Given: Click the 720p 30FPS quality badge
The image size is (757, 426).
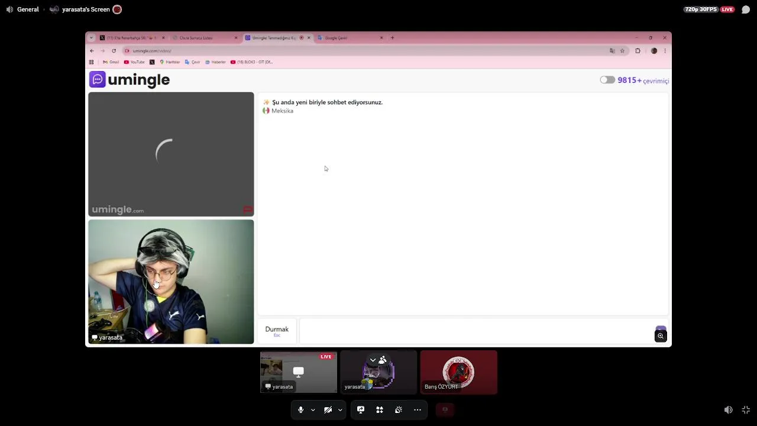Looking at the screenshot, I should pos(701,9).
